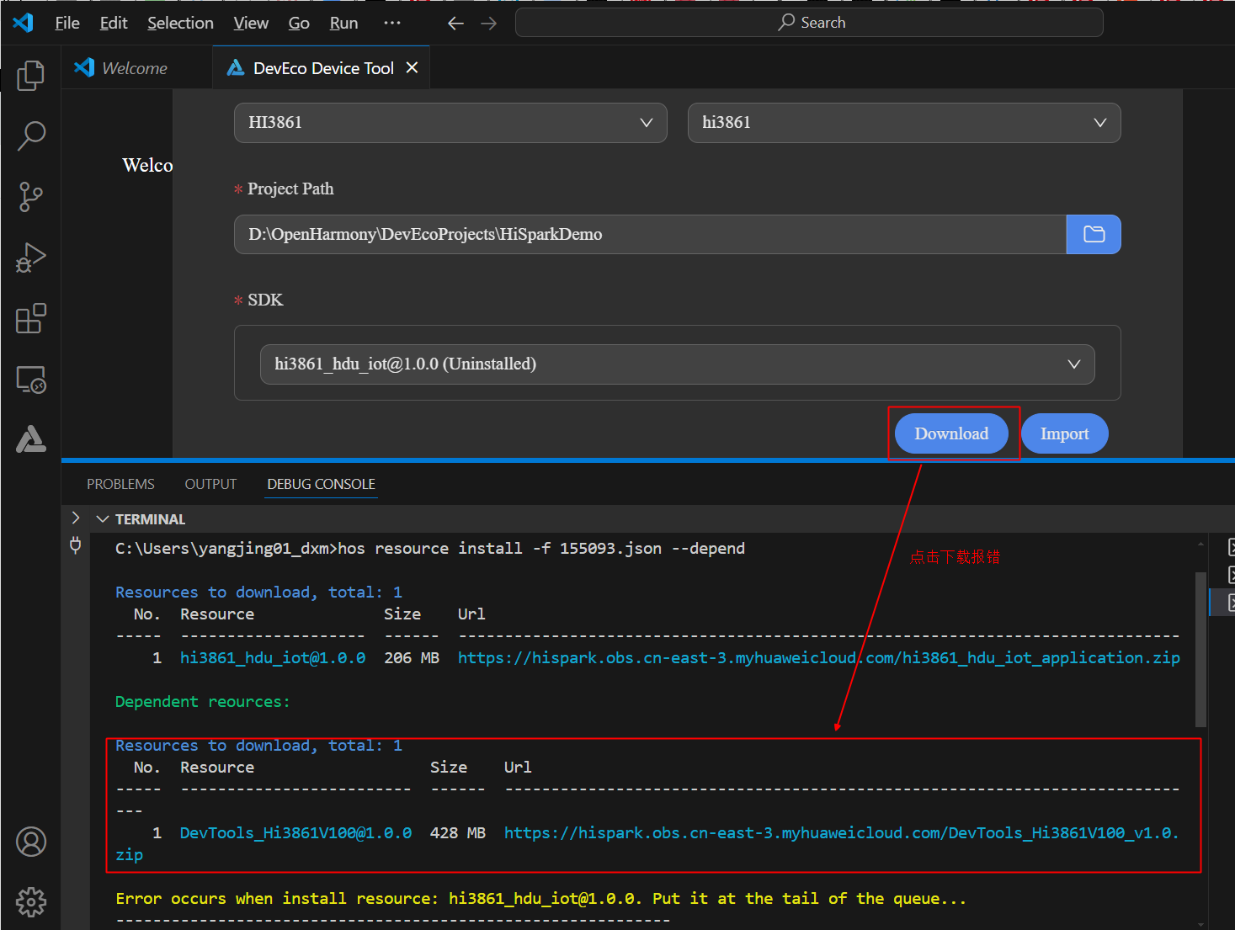Switch to the PROBLEMS panel tab

click(120, 484)
